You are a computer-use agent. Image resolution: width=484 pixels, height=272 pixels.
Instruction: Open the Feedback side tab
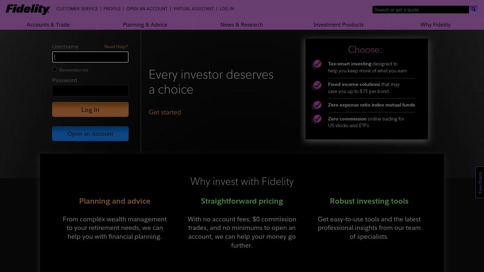click(x=480, y=182)
